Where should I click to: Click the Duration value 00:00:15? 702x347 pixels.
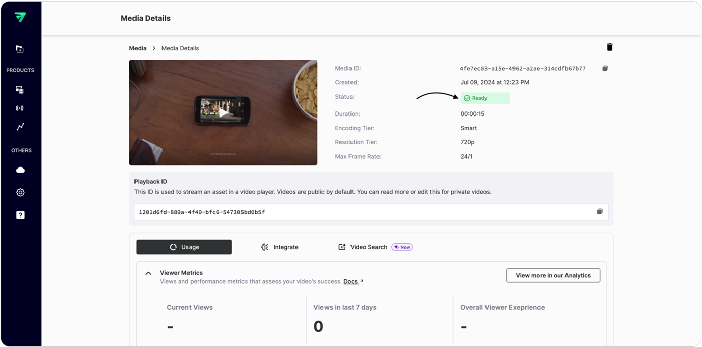[x=472, y=114]
